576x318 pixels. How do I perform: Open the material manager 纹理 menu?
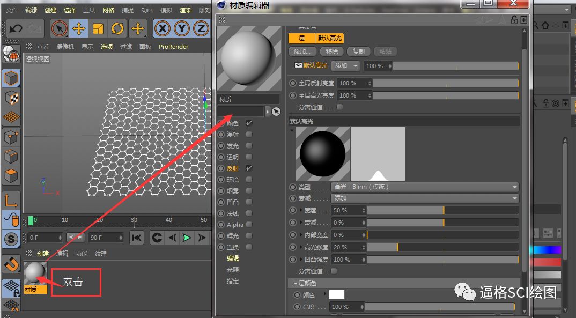101,254
